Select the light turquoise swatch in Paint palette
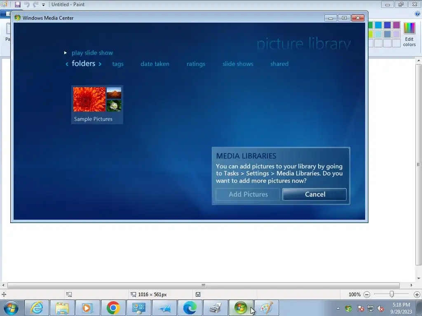This screenshot has width=422, height=316. pos(378,34)
